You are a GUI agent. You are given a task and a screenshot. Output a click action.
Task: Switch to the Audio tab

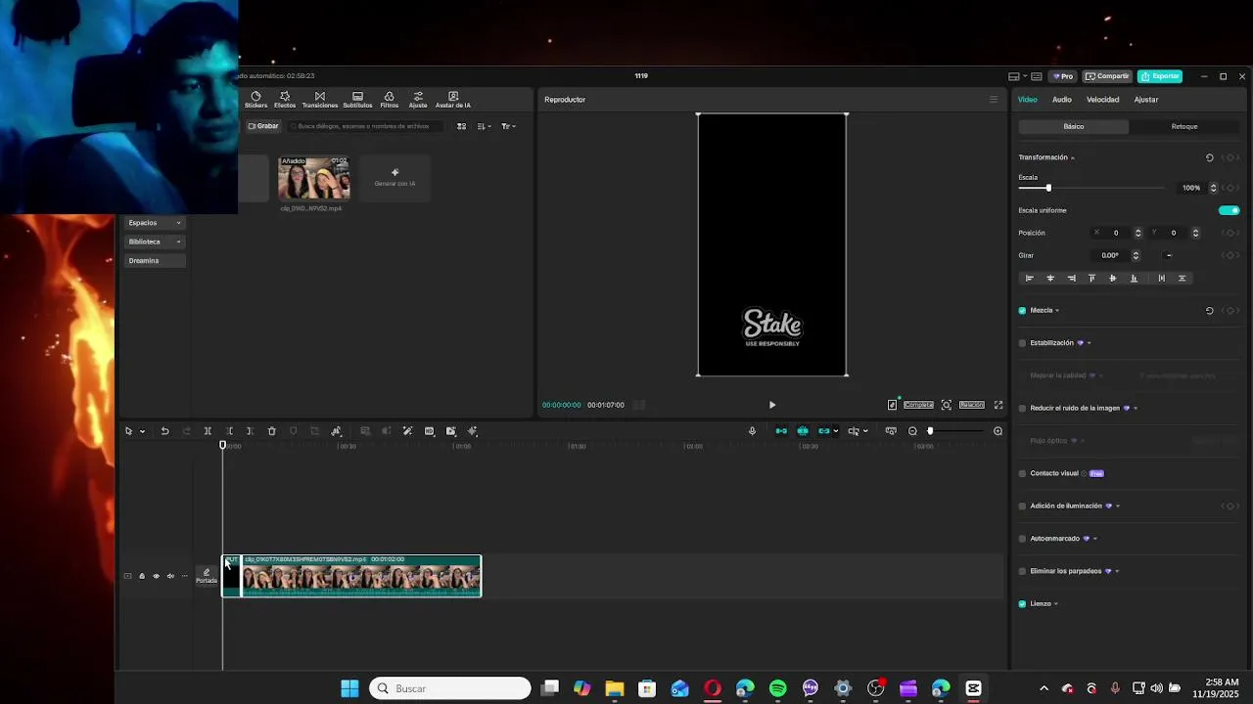point(1061,100)
